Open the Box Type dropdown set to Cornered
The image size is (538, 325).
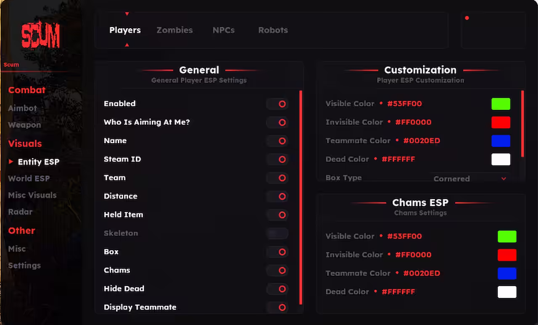(471, 178)
